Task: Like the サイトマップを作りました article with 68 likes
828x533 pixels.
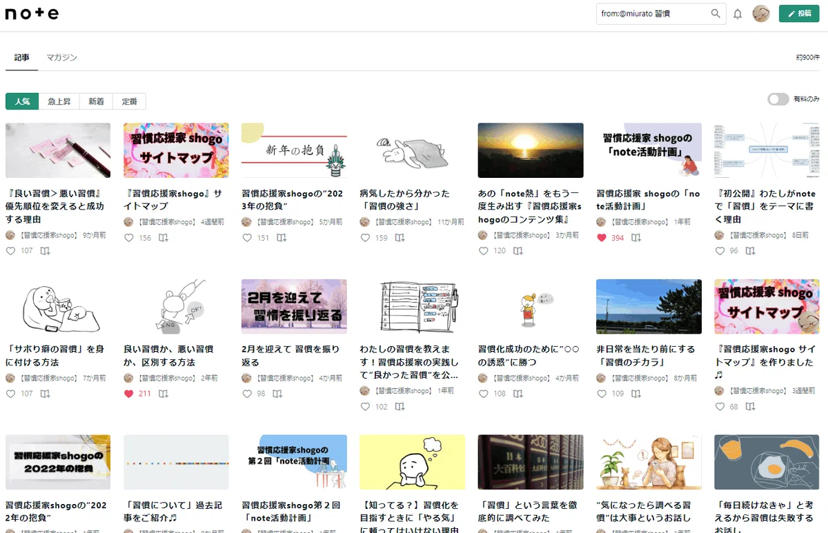Action: click(x=719, y=407)
